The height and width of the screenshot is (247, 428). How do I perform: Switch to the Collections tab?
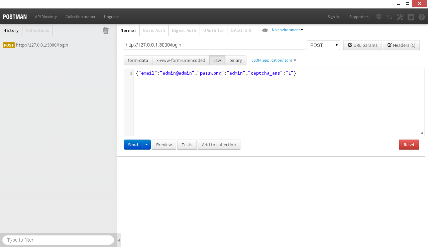(37, 30)
